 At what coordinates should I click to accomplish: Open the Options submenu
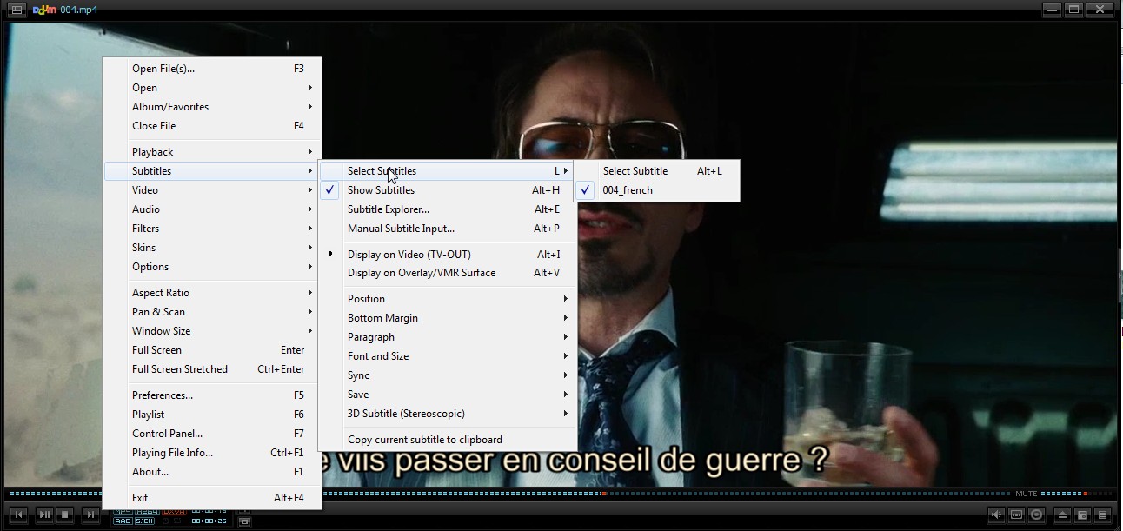[x=212, y=267]
